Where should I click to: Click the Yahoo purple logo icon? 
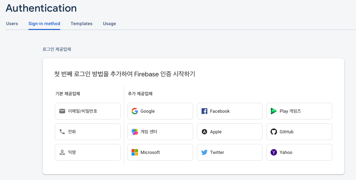[274, 152]
